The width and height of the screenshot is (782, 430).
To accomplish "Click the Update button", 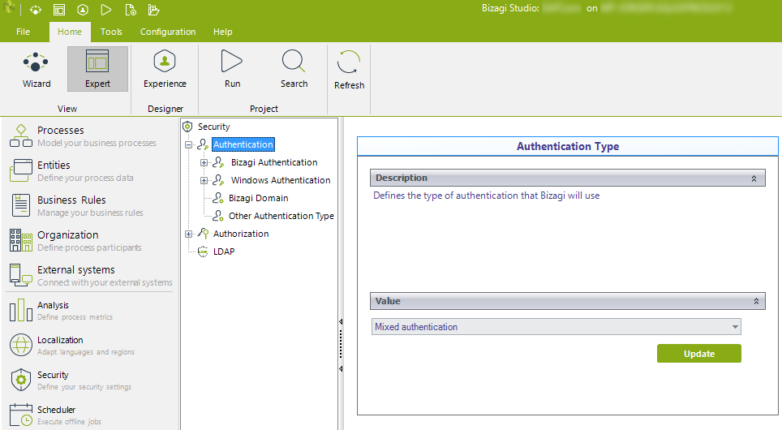I will point(699,354).
